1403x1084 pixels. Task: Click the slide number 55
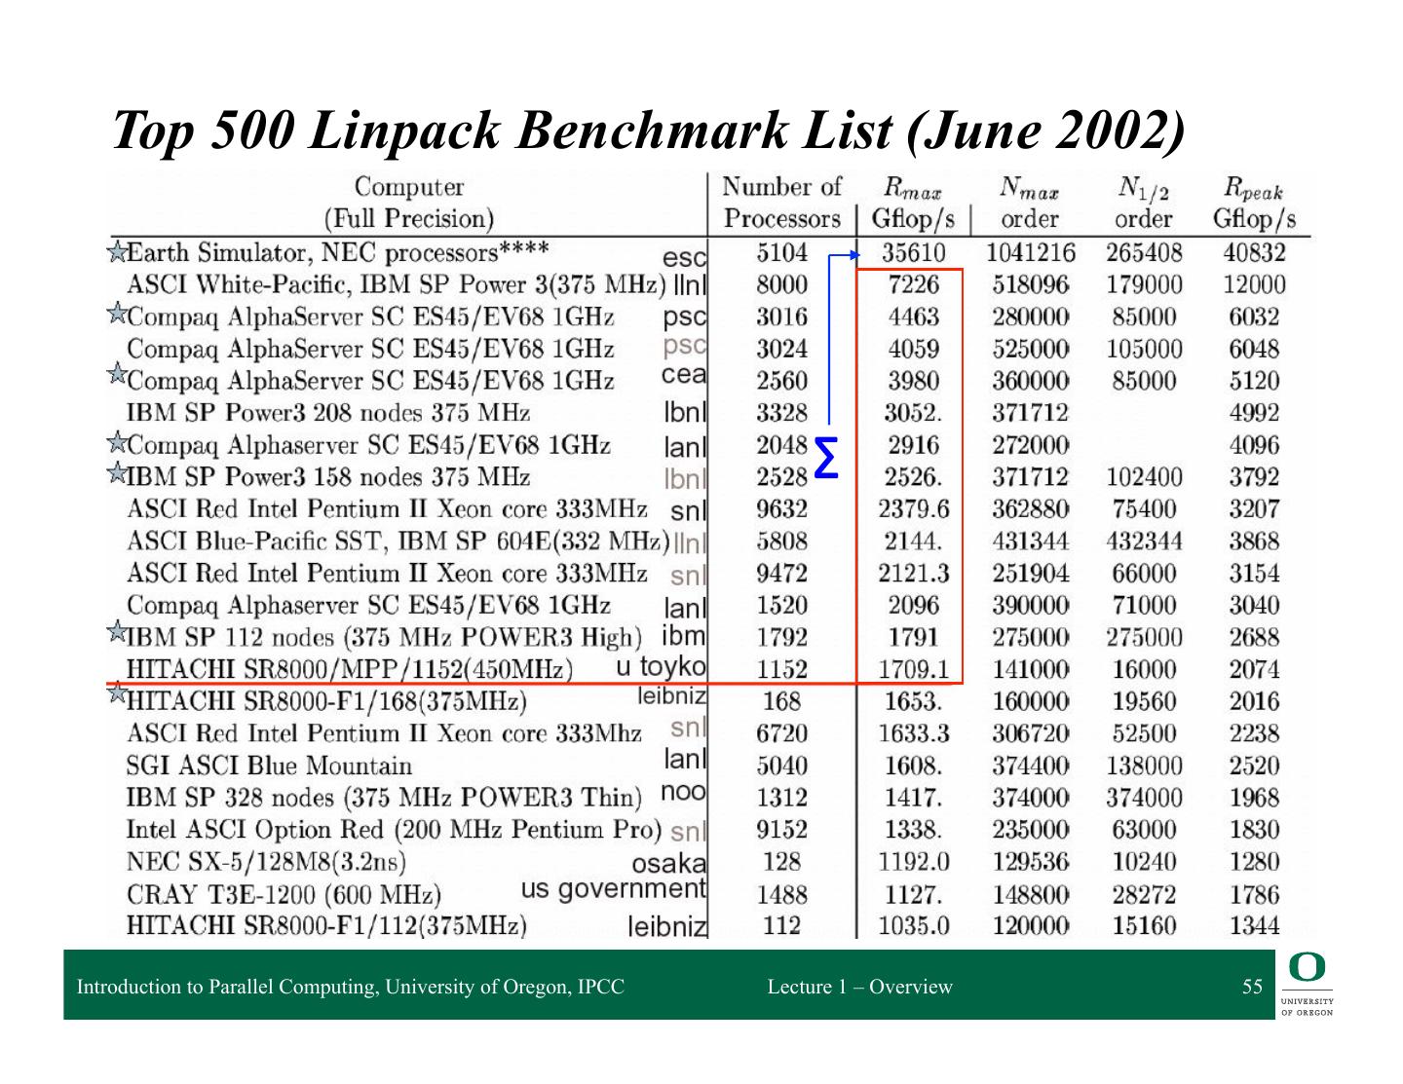pyautogui.click(x=1252, y=987)
